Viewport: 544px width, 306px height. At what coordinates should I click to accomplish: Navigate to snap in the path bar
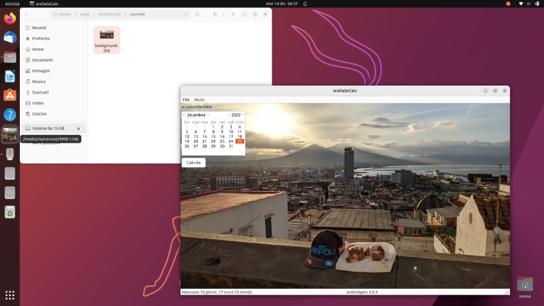click(x=84, y=14)
